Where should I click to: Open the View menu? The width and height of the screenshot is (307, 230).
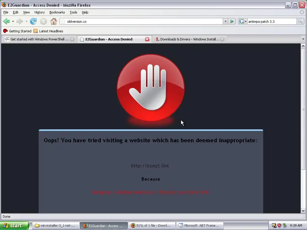click(26, 12)
